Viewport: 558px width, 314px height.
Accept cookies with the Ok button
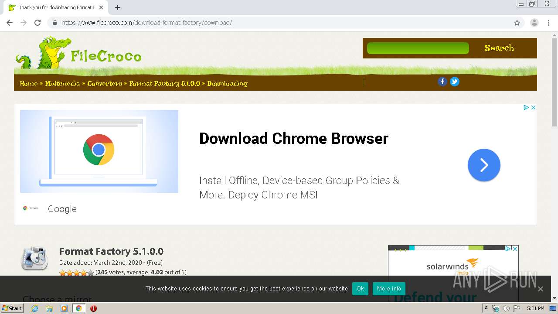[360, 289]
